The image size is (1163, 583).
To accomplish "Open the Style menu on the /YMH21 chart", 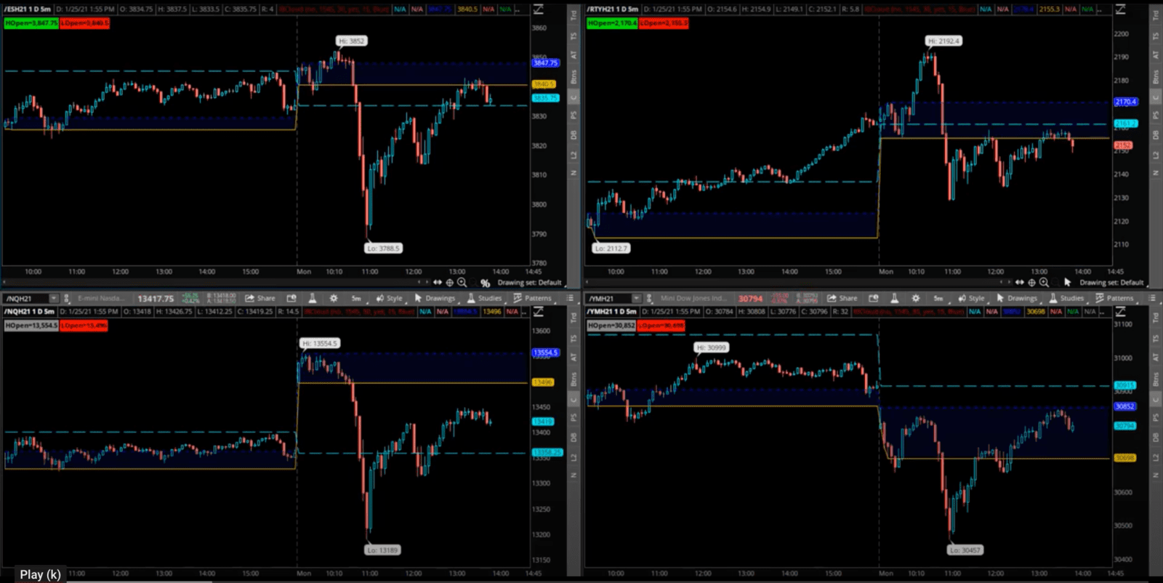I will point(971,298).
